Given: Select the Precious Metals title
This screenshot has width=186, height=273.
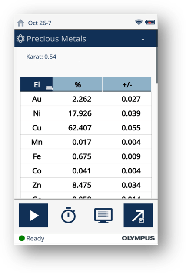Looking at the screenshot, I should [x=56, y=39].
